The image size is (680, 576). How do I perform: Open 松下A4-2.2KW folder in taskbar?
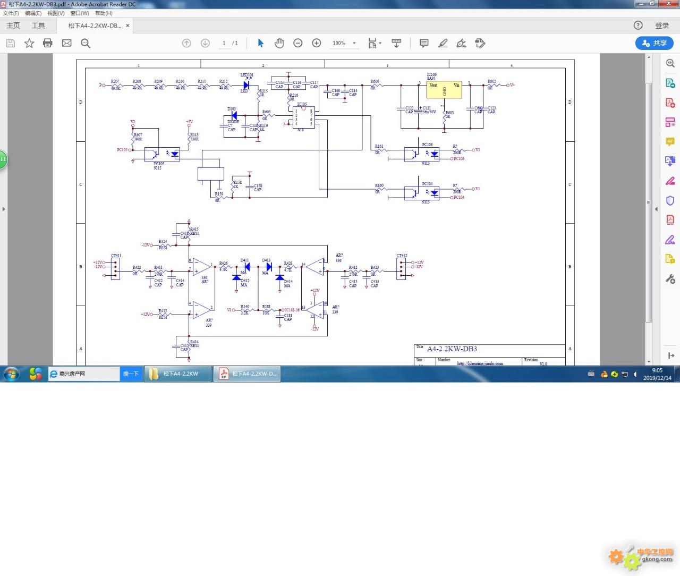pyautogui.click(x=178, y=374)
